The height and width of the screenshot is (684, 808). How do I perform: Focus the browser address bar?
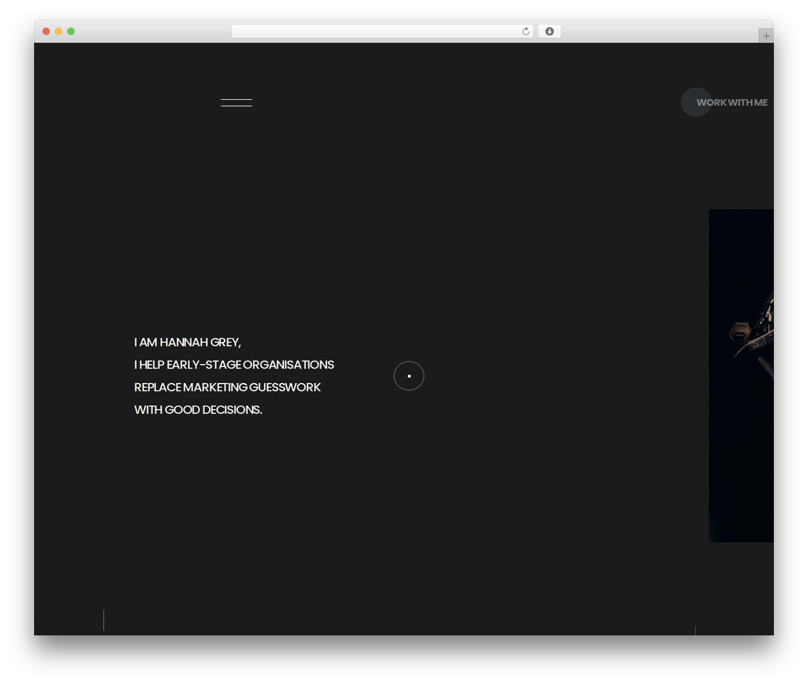(x=382, y=32)
